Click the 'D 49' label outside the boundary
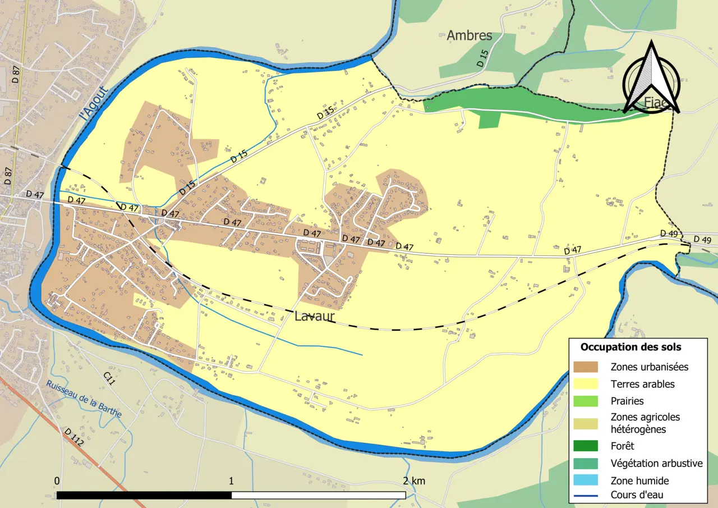 (x=702, y=240)
